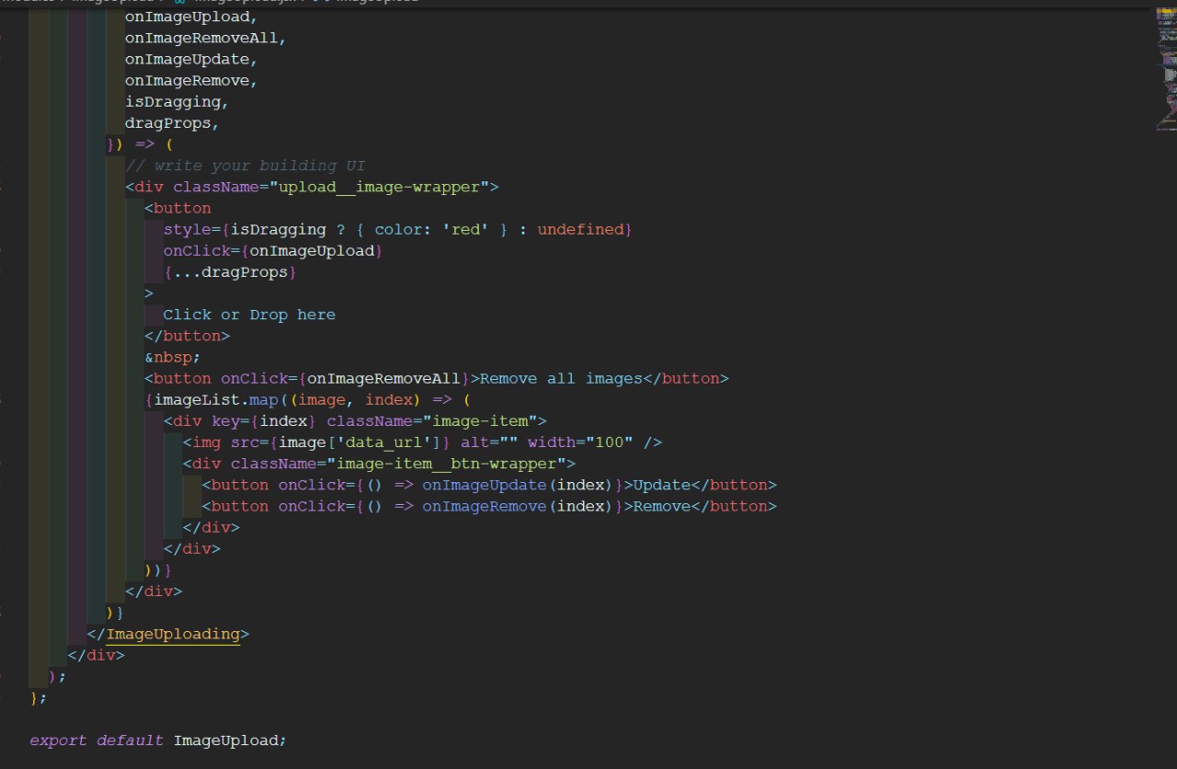Screen dimensions: 1177x769
Task: Click the "Remove all images" button text
Action: point(561,378)
